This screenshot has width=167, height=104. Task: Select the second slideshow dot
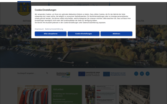pyautogui.click(x=76, y=65)
